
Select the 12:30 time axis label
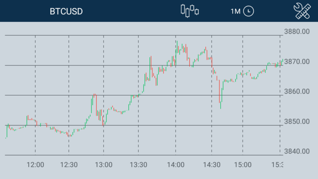pos(69,164)
